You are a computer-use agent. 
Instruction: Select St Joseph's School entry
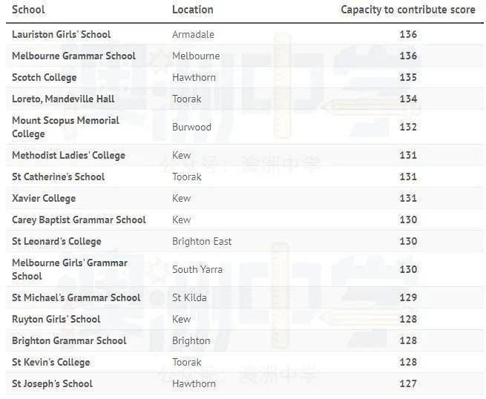[52, 383]
